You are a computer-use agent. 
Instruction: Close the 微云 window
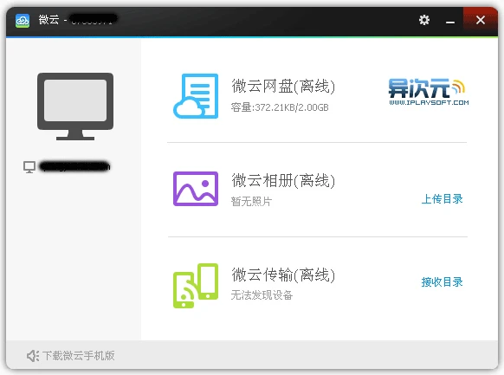[x=481, y=20]
